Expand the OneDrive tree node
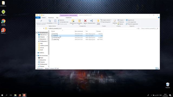 point(36,53)
